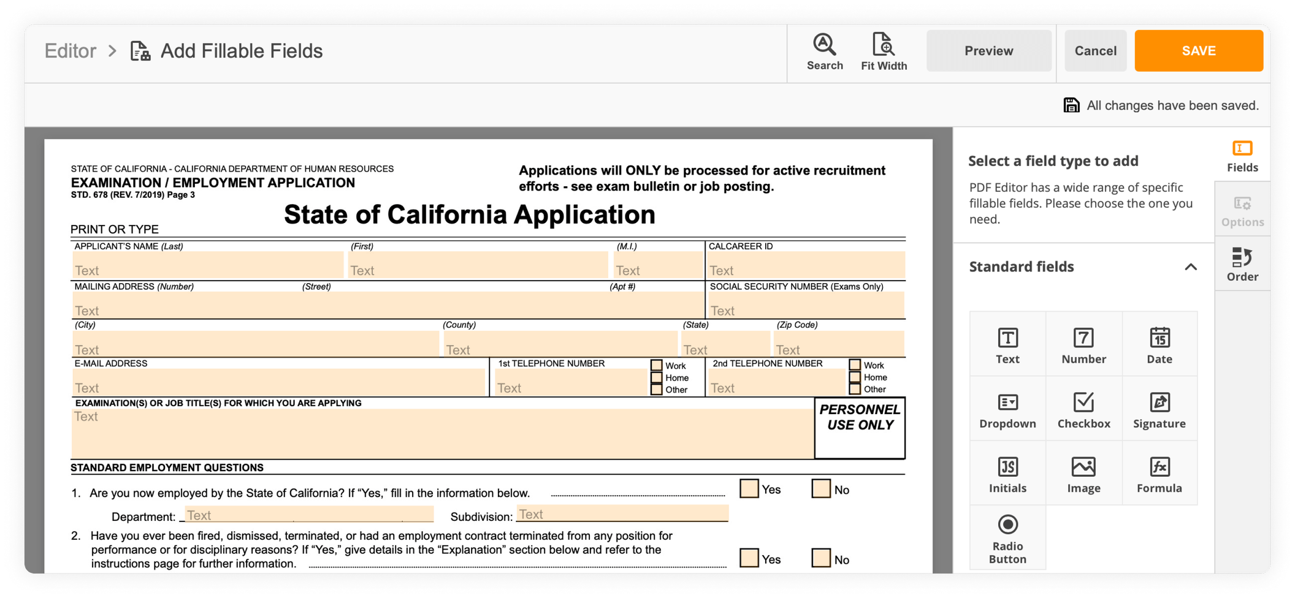Collapse the Standard fields section

coord(1190,267)
